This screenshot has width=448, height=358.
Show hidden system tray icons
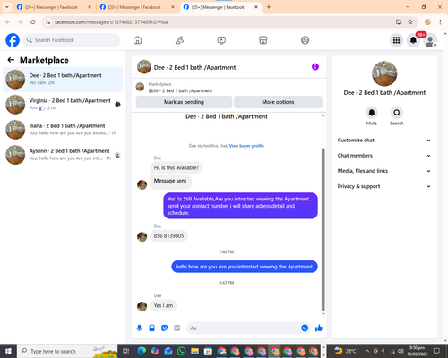coord(367,351)
